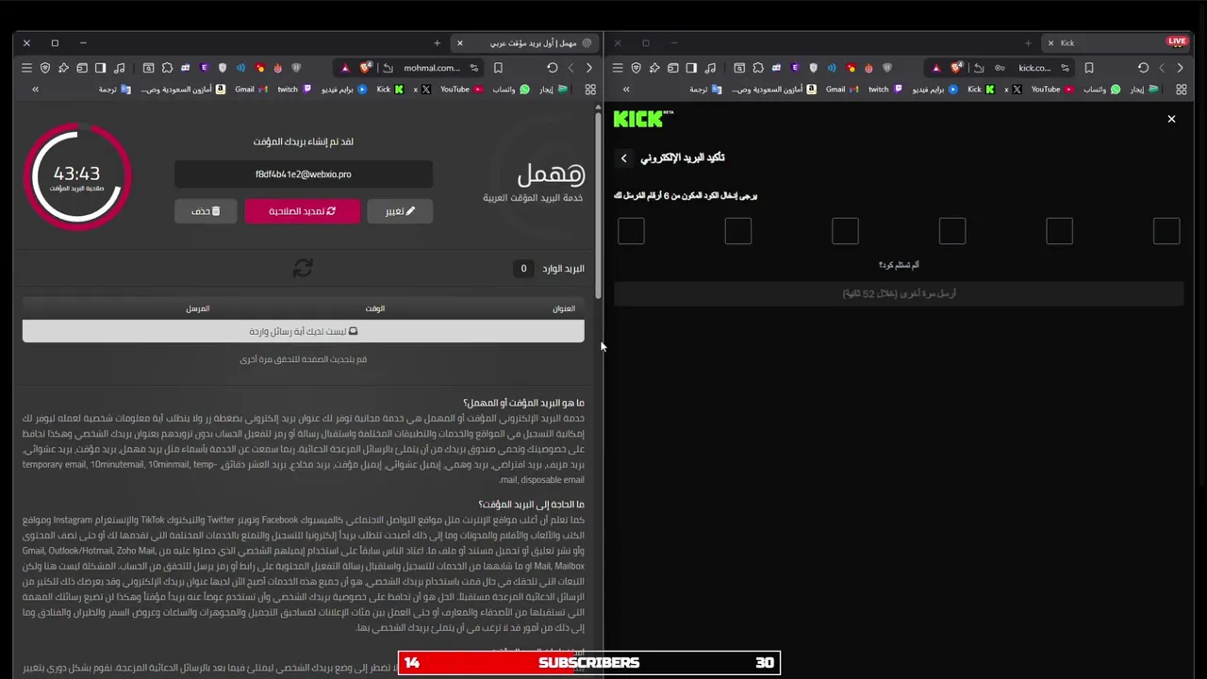The image size is (1207, 679).
Task: Click تغيير button with pencil icon
Action: tap(400, 211)
